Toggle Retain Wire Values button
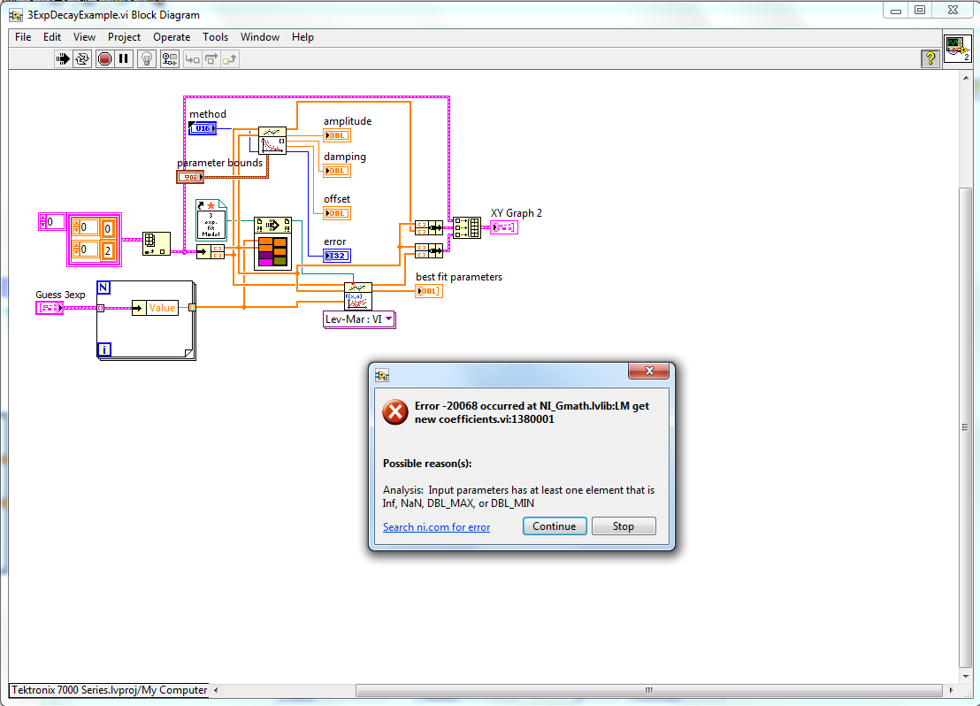 169,58
